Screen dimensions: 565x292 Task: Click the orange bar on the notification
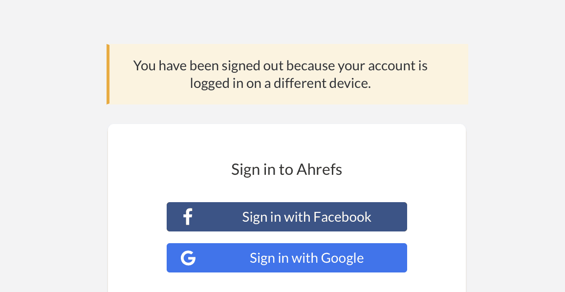(x=108, y=74)
